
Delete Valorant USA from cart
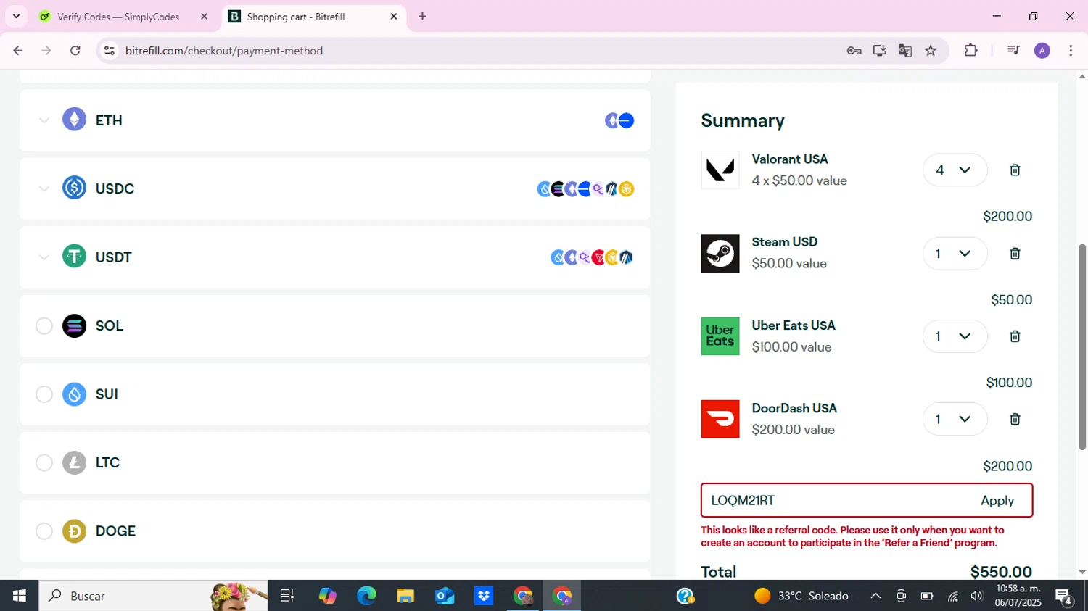(x=1015, y=170)
